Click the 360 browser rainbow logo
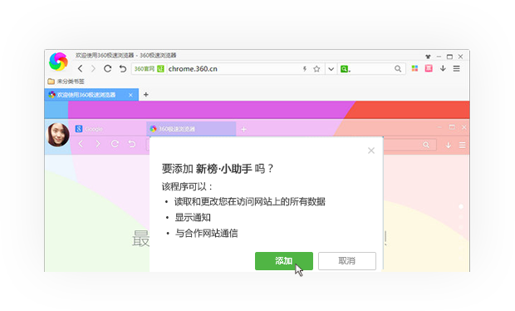Screen dimensions: 515x311 point(58,62)
